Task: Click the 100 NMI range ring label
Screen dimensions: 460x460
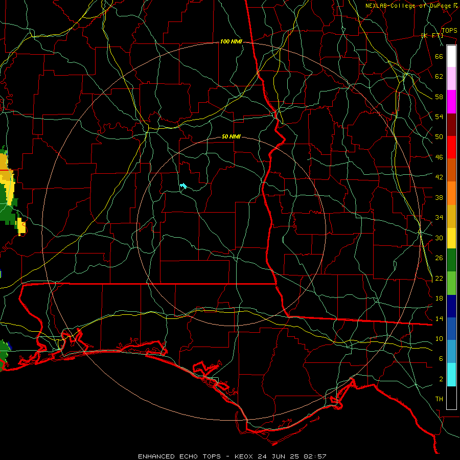Action: pyautogui.click(x=231, y=42)
